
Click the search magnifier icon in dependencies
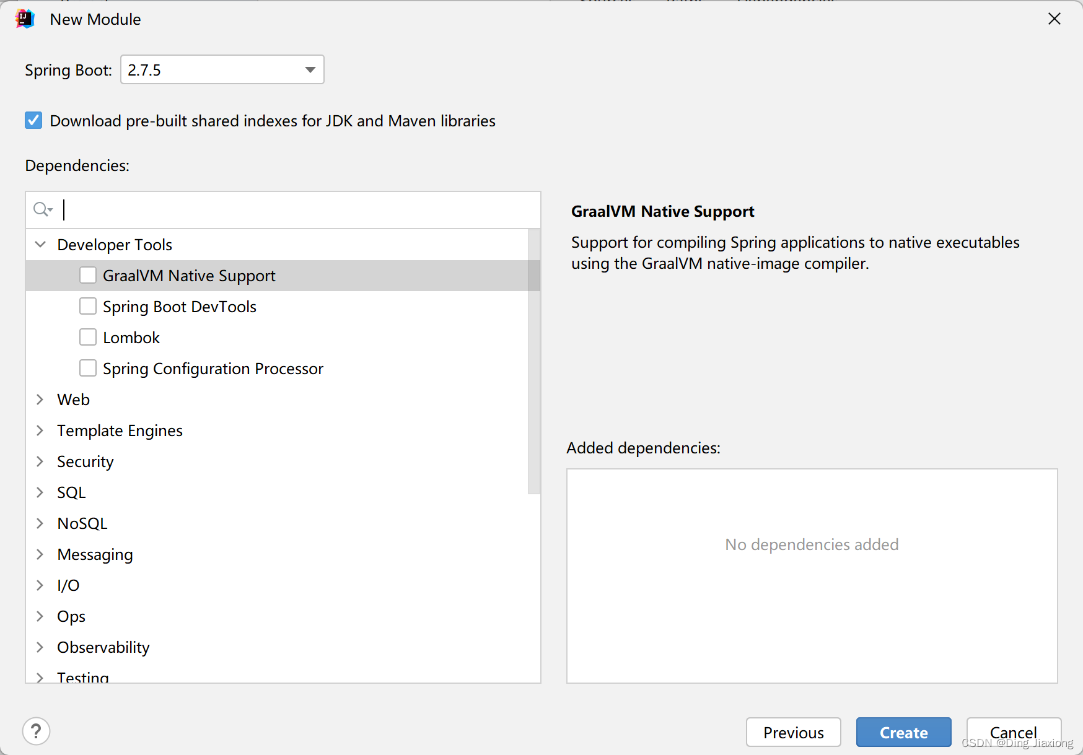pyautogui.click(x=43, y=209)
